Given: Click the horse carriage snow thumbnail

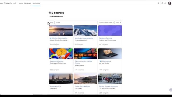Looking at the screenshot, I should [110, 79].
